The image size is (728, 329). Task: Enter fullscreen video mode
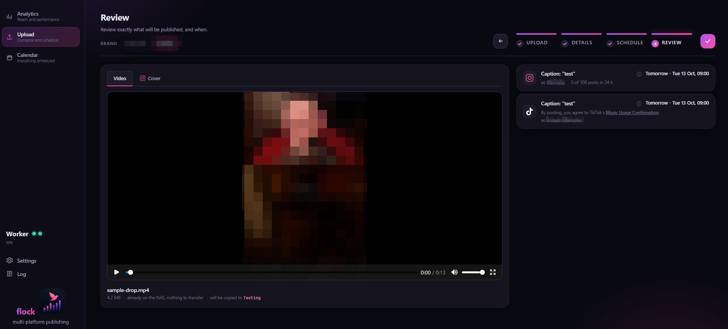click(x=493, y=272)
